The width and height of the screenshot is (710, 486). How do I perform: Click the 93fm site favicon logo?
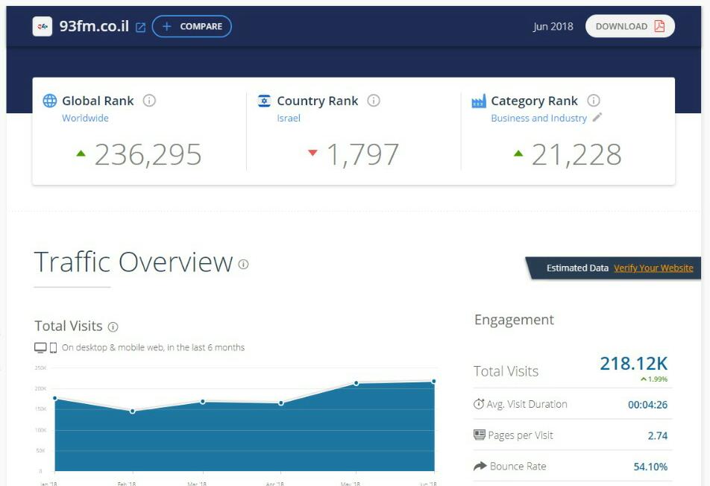point(43,27)
